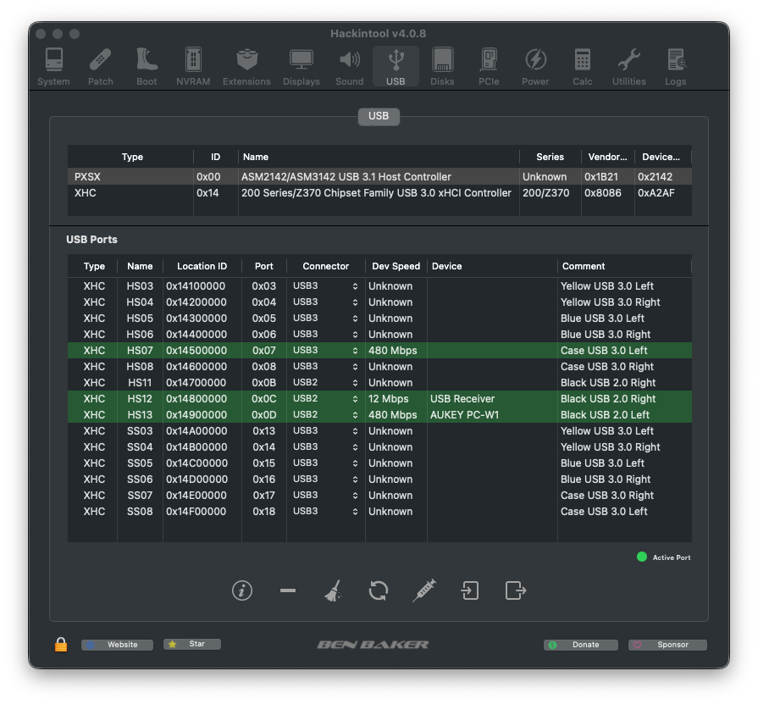
Task: Click the broom icon to clear ports
Action: point(333,590)
